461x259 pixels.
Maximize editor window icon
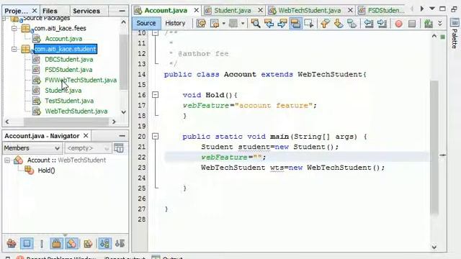click(x=442, y=9)
